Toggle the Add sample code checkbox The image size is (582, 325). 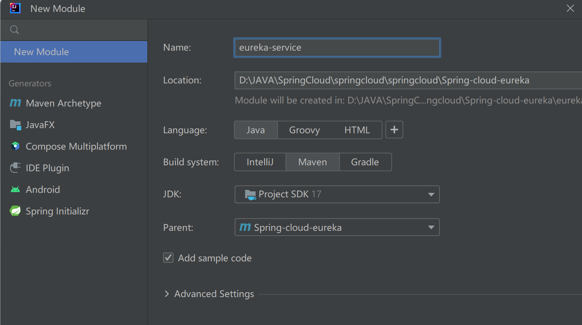[168, 258]
